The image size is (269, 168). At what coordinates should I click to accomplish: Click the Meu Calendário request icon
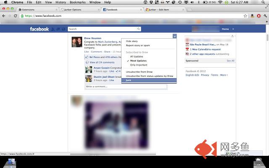pos(187,49)
